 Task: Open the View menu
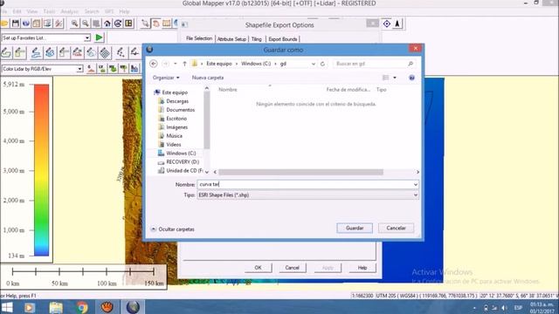click(32, 11)
